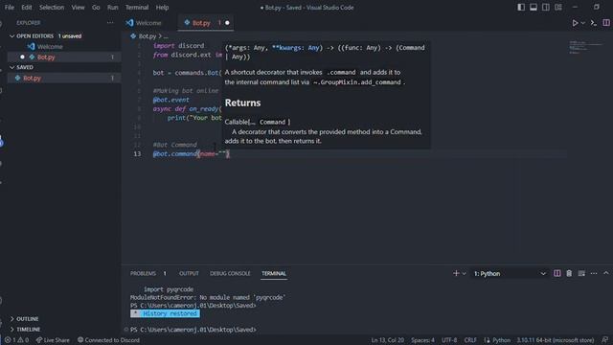Image resolution: width=613 pixels, height=345 pixels.
Task: Click the terminal prompt line at bottom
Action: [193, 330]
